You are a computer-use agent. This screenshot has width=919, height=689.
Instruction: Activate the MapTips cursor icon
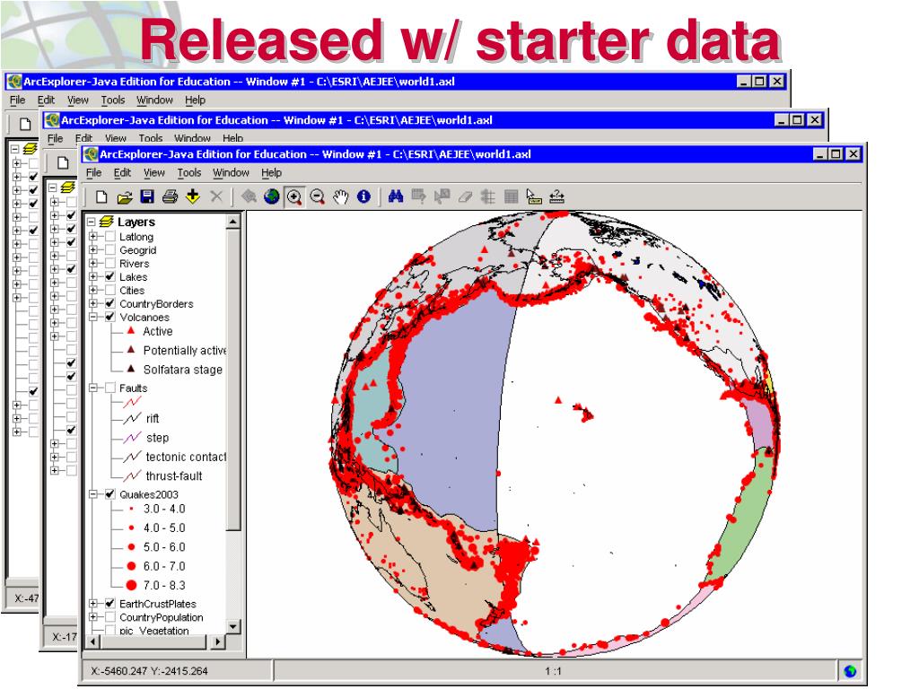click(534, 196)
